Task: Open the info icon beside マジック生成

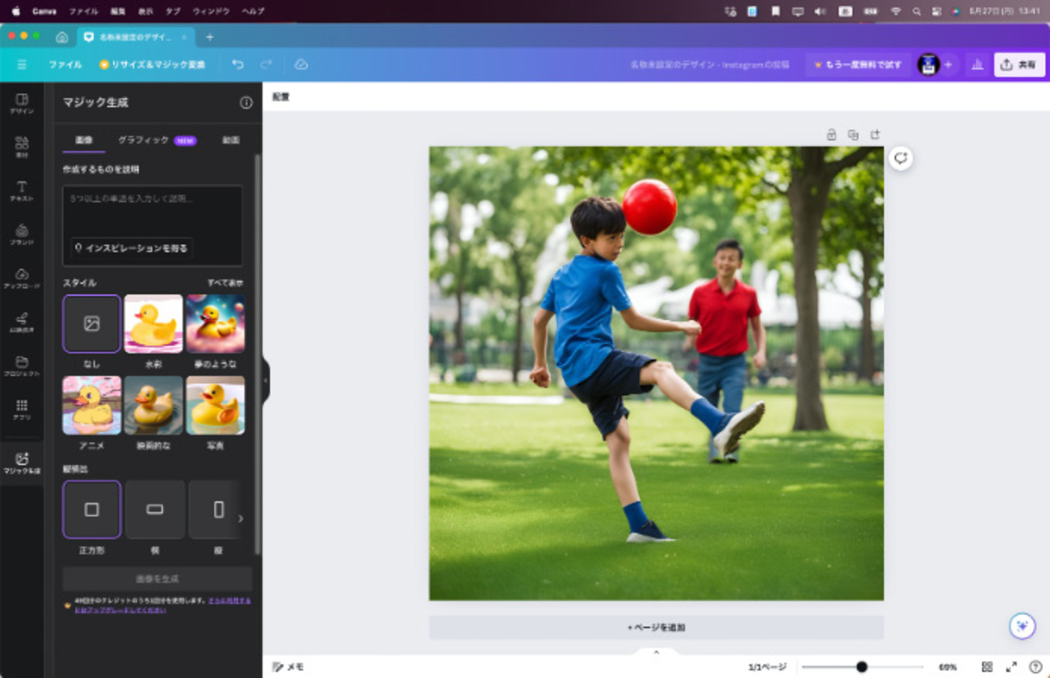Action: tap(246, 103)
